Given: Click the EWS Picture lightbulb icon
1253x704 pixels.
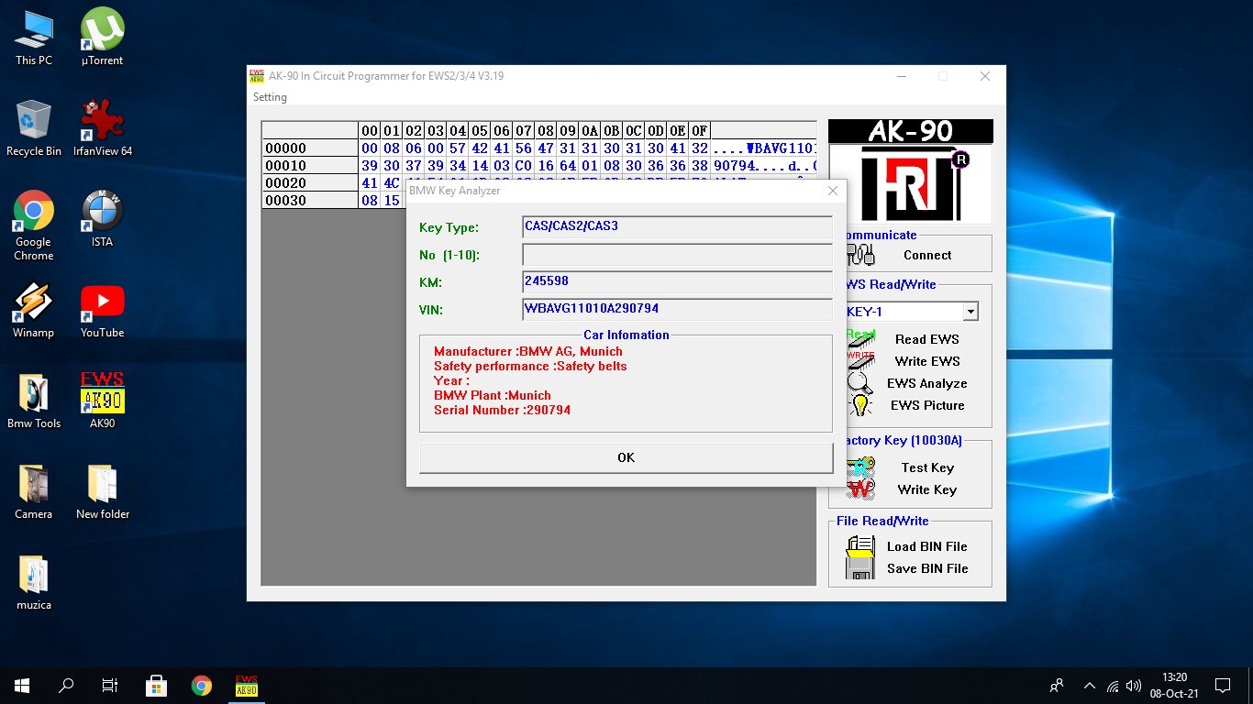Looking at the screenshot, I should coord(860,404).
